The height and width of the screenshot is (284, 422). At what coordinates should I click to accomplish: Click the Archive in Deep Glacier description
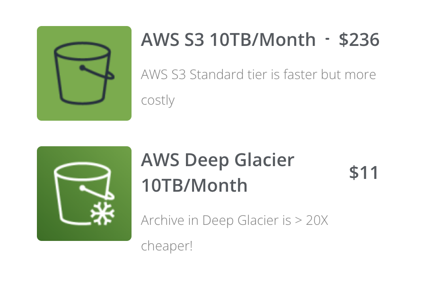point(235,233)
